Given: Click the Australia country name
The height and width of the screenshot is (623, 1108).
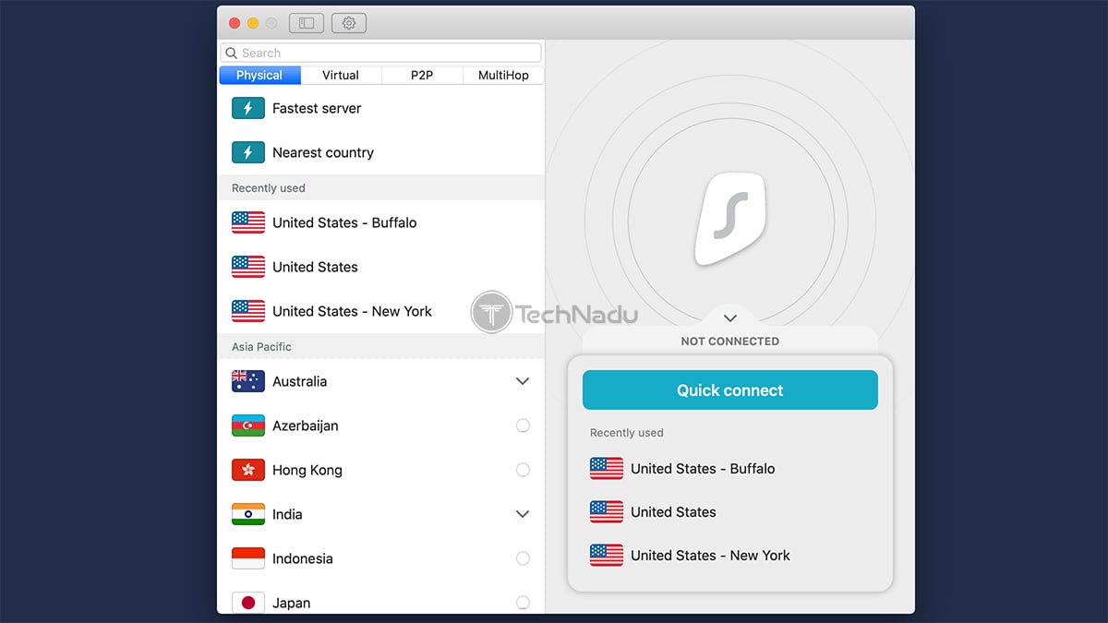Looking at the screenshot, I should tap(300, 381).
